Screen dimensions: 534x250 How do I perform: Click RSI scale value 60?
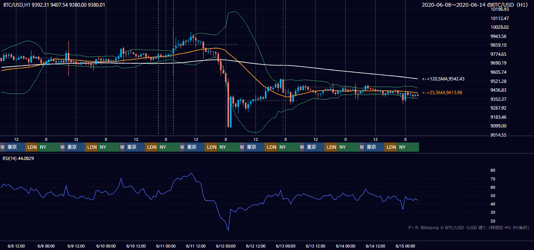tap(493, 187)
